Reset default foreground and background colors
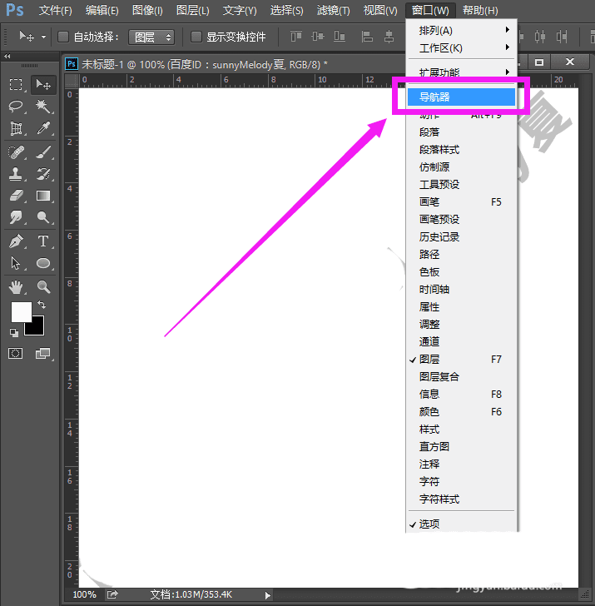595x606 pixels. coord(14,332)
